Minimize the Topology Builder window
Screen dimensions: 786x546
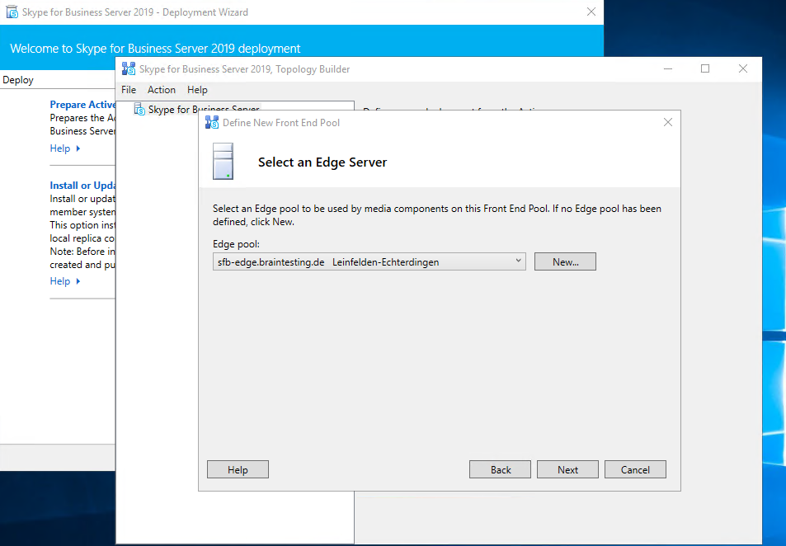click(667, 69)
